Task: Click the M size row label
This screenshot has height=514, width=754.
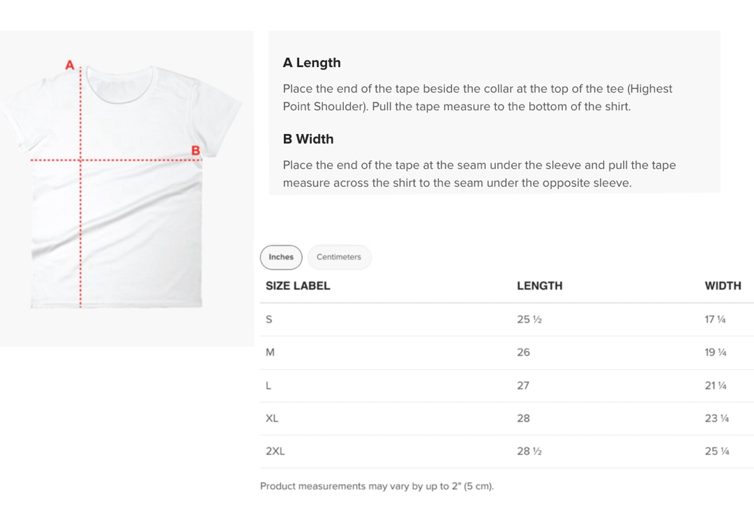Action: point(270,352)
